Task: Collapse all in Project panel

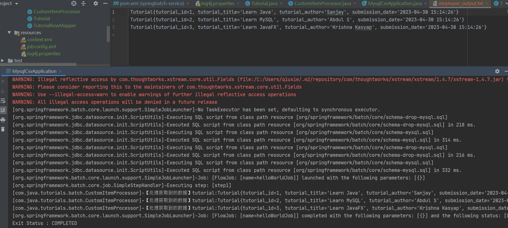Action: pyautogui.click(x=83, y=3)
